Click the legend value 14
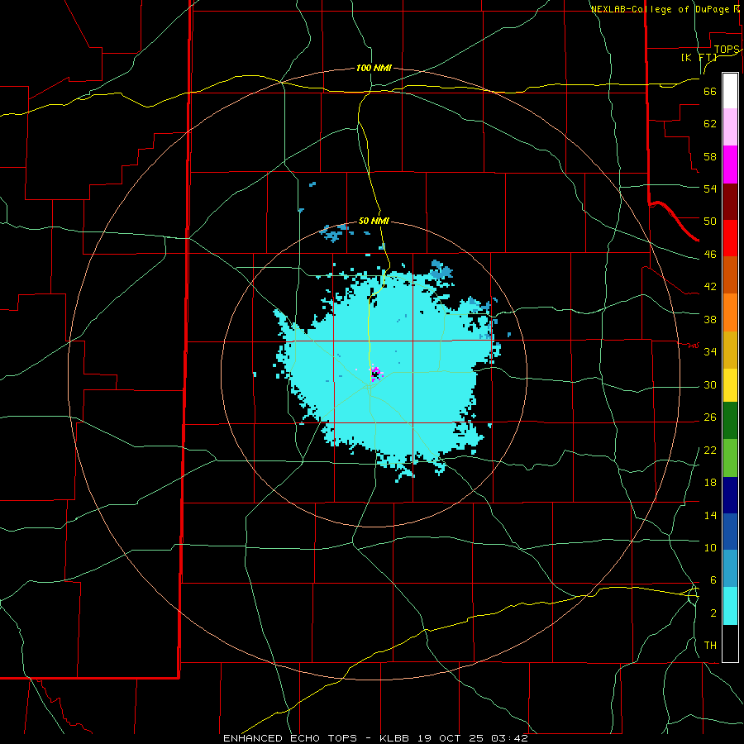The width and height of the screenshot is (744, 744). pos(710,515)
